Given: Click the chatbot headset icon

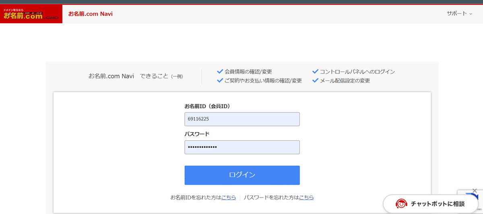Looking at the screenshot, I should click(x=401, y=204).
